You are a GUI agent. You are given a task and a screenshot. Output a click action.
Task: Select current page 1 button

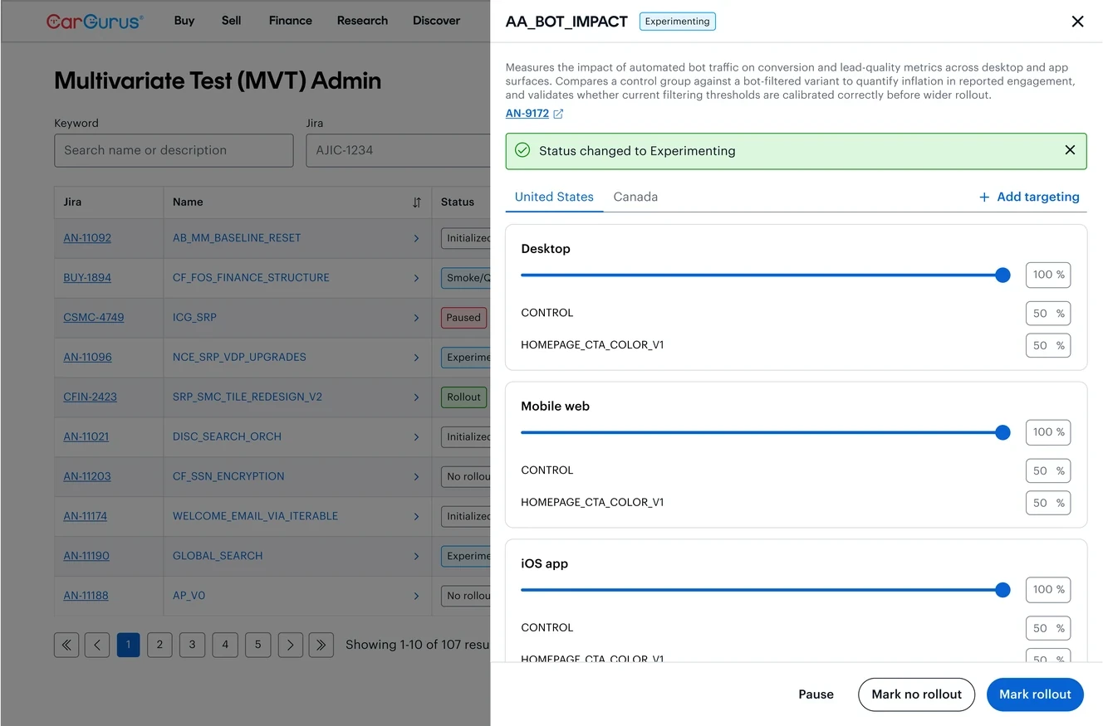coord(128,645)
